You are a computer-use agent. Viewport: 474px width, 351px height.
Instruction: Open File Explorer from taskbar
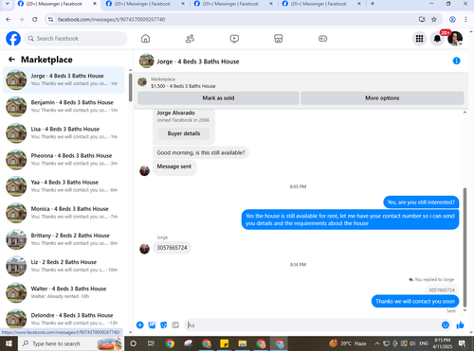(243, 343)
